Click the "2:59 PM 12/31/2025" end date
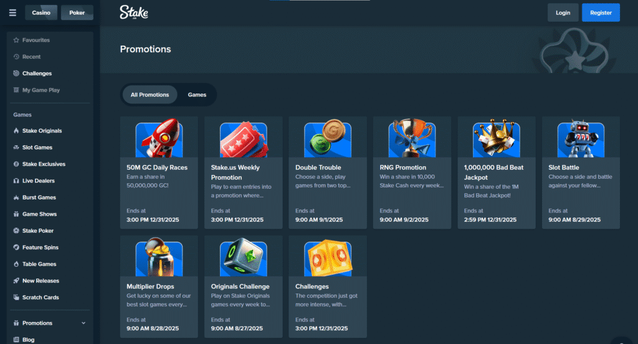638x344 pixels. (490, 220)
